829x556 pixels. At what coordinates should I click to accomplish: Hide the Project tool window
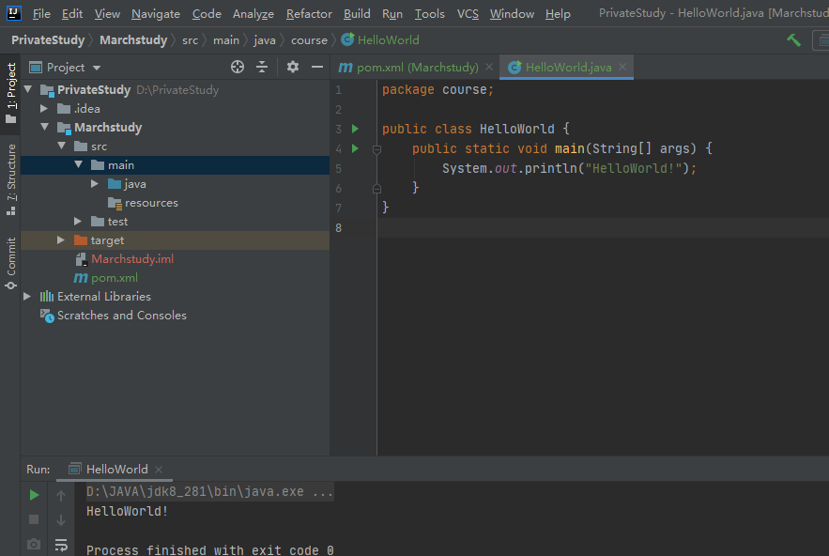[x=317, y=67]
